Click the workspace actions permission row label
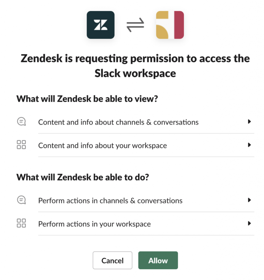The image size is (264, 280). pyautogui.click(x=94, y=224)
